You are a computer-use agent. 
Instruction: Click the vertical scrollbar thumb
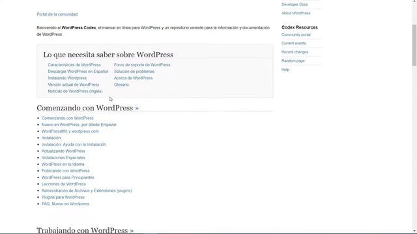(414, 45)
